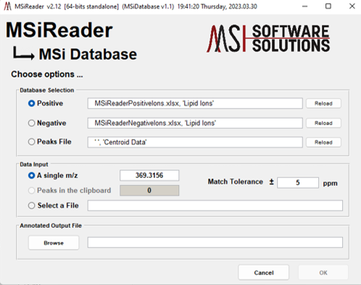The width and height of the screenshot is (361, 285).
Task: Reload the Negative ions database
Action: (323, 123)
